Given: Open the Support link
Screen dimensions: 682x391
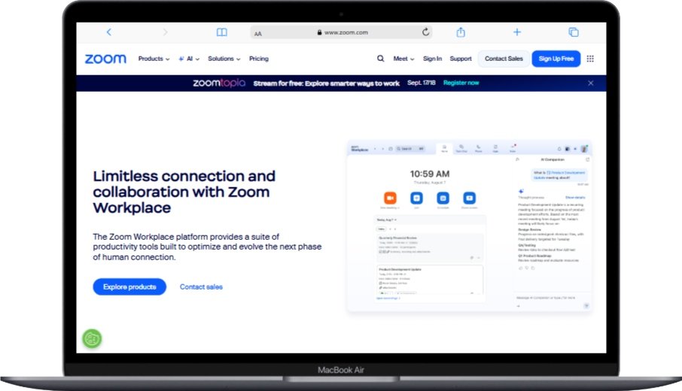Looking at the screenshot, I should [461, 59].
